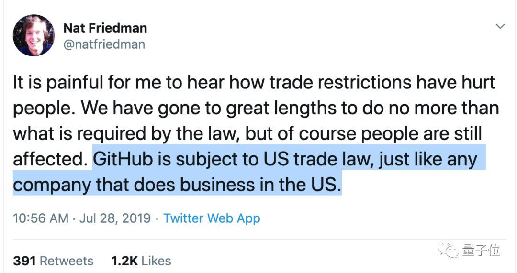Click the 量子位 watermark text

[481, 251]
